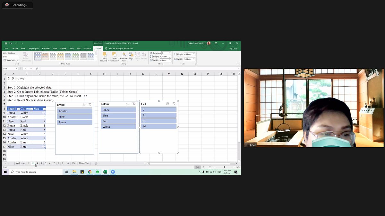Switch to the Formulas ribbon tab
This screenshot has height=216, width=385.
[x=46, y=49]
